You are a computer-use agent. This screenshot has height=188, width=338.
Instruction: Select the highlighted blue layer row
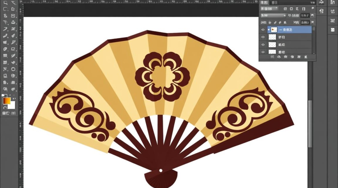tap(289, 30)
